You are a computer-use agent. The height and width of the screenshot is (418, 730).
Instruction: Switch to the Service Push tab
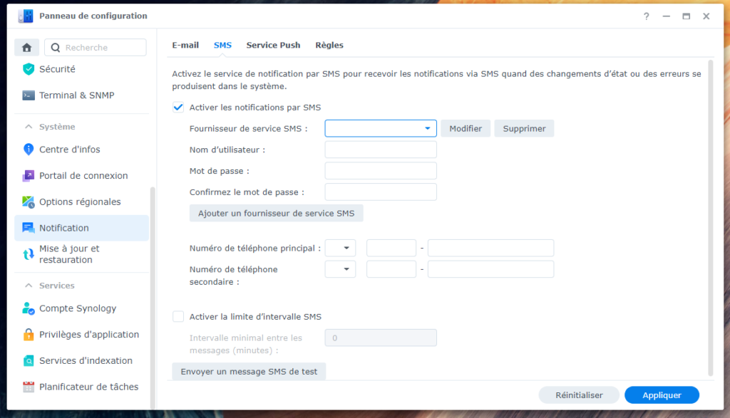(x=273, y=45)
